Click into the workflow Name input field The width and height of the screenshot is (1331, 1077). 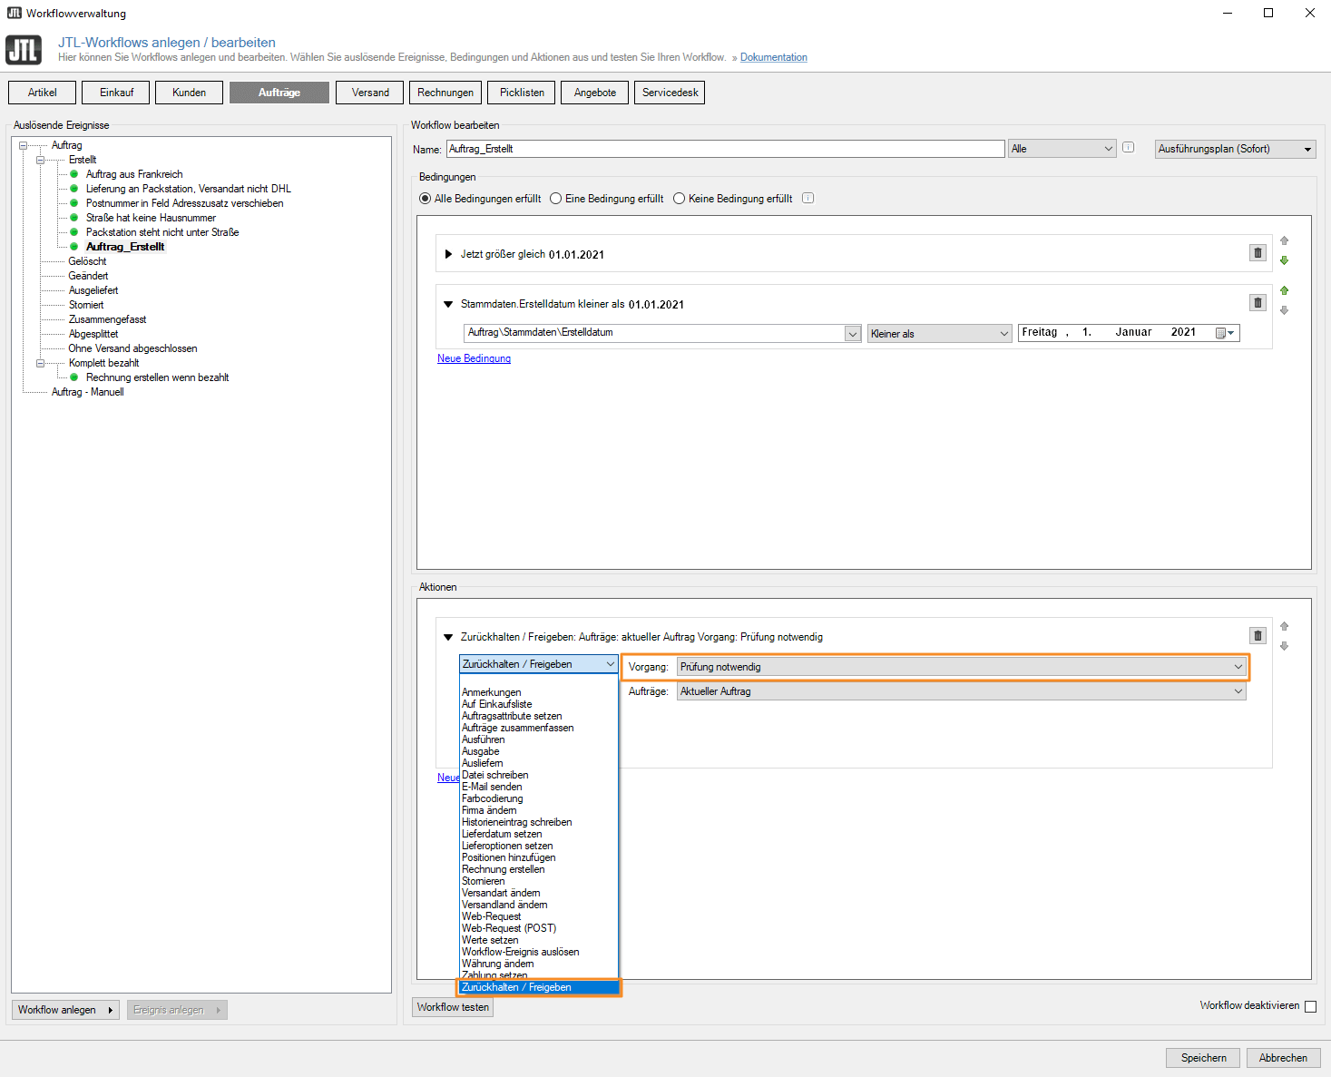[726, 149]
